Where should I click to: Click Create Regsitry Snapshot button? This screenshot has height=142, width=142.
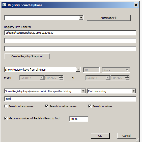coord(27,56)
